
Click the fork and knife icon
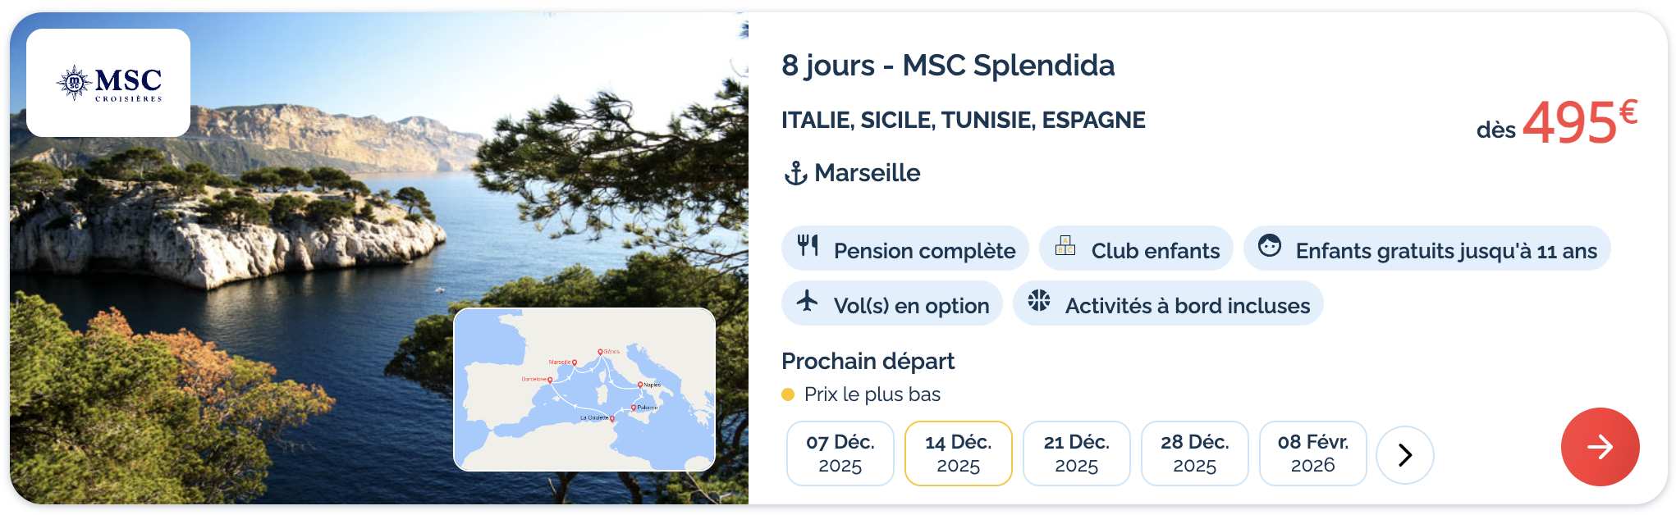808,245
